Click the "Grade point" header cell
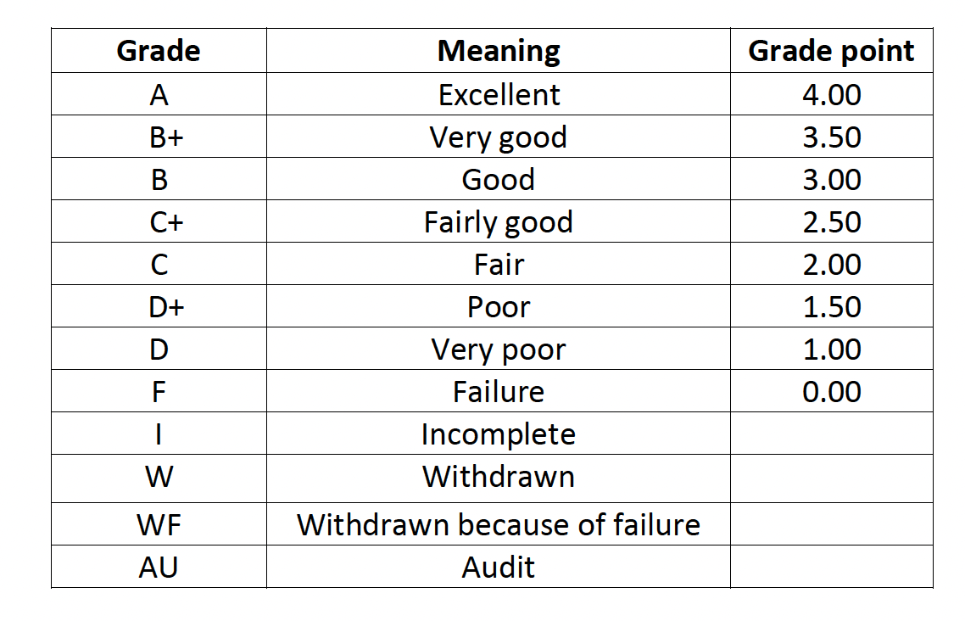 tap(831, 51)
